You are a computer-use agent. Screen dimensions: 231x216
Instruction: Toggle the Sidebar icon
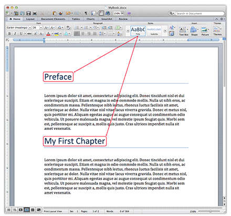pyautogui.click(x=93, y=13)
